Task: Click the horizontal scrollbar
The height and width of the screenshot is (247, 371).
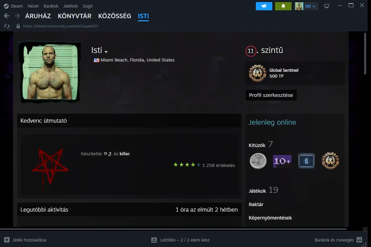Action: (x=173, y=229)
